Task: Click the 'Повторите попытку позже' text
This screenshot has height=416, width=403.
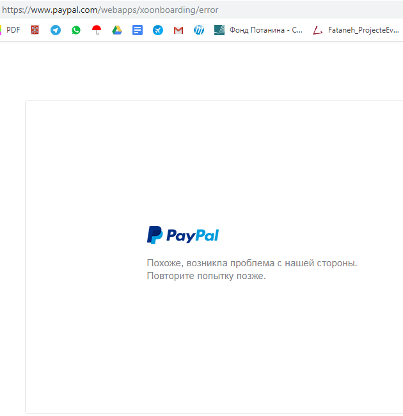Action: tap(206, 276)
